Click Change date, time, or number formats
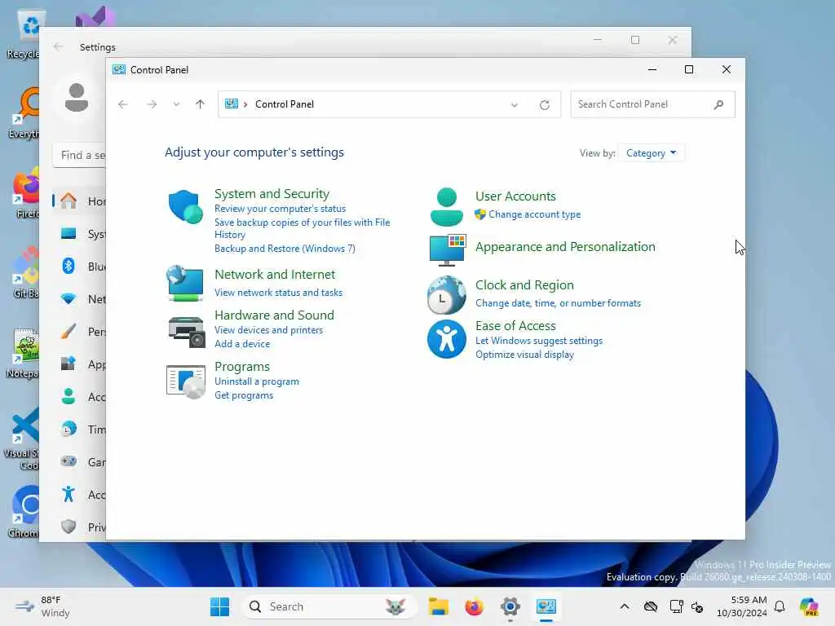Screen dimensions: 835x626 tap(558, 303)
